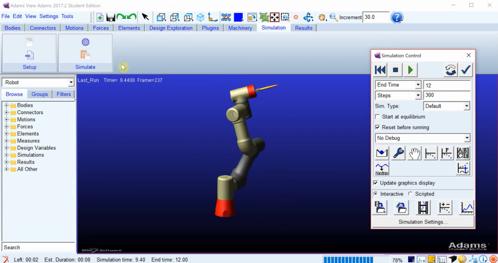Click the fit-all view icon with four arrows
The height and width of the screenshot is (263, 498).
tap(274, 17)
